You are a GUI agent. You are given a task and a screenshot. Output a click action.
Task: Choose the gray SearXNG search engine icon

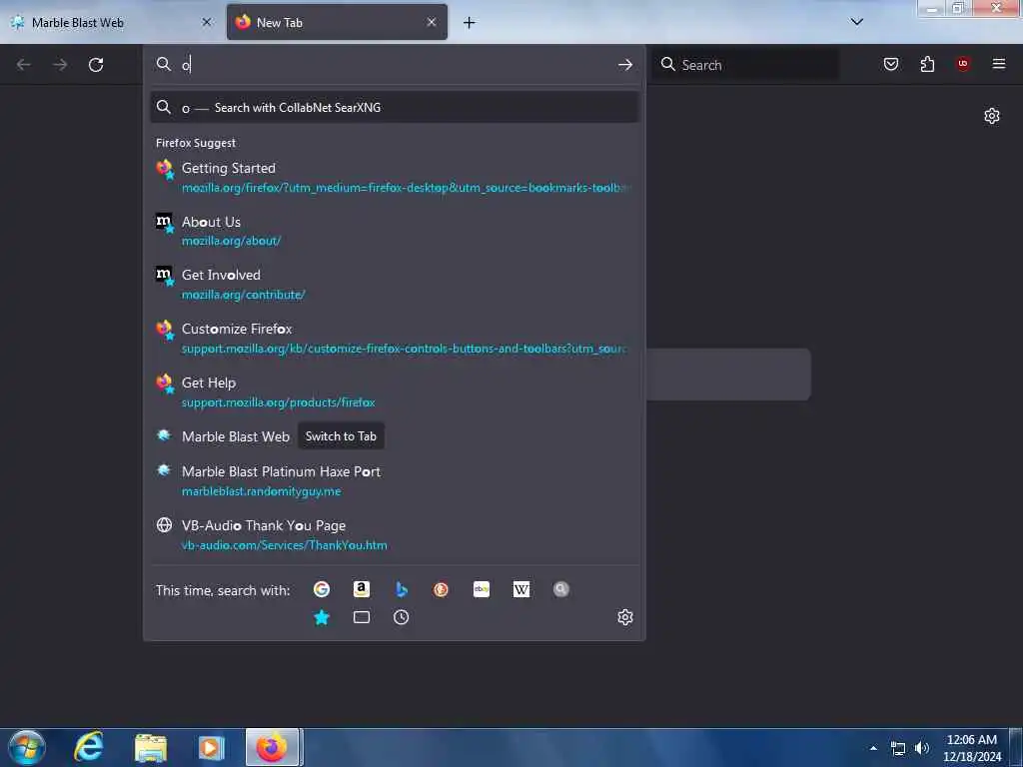561,589
